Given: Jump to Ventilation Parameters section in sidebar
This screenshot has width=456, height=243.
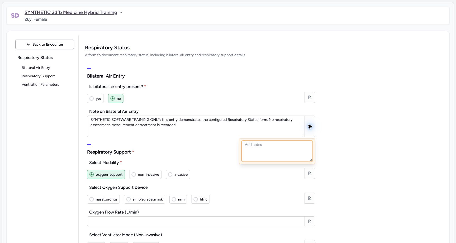Looking at the screenshot, I should 40,84.
